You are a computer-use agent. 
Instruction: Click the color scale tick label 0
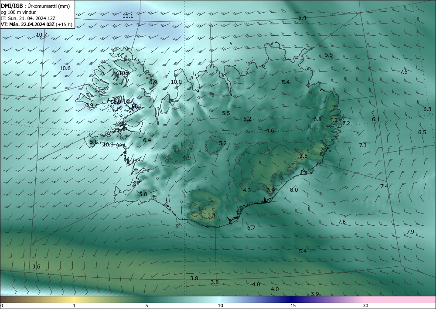click(2, 306)
